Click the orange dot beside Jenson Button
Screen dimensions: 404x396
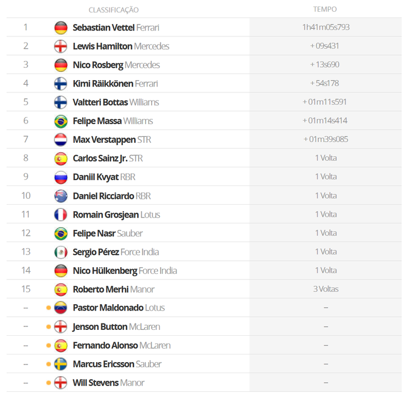pos(49,327)
